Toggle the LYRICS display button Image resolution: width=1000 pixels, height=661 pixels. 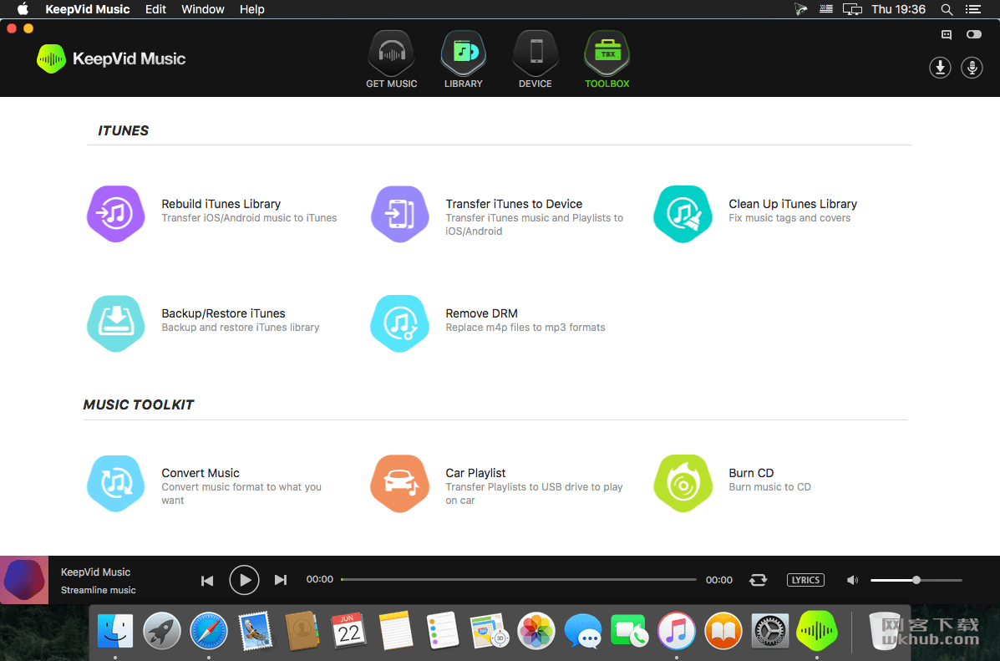[805, 580]
